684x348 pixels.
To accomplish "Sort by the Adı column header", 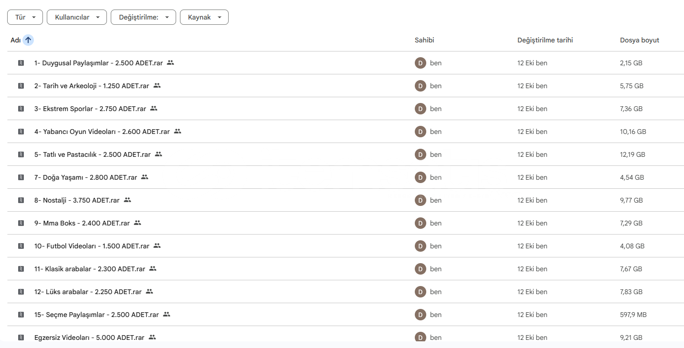I will (x=15, y=40).
